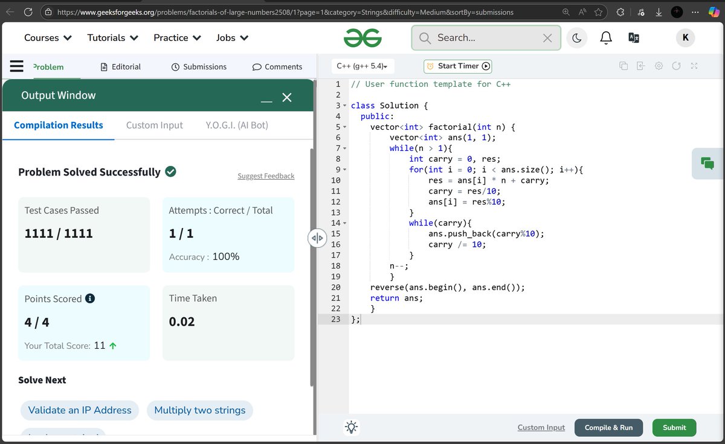Click the editor import-arrow icon
Image resolution: width=725 pixels, height=444 pixels.
coord(641,66)
